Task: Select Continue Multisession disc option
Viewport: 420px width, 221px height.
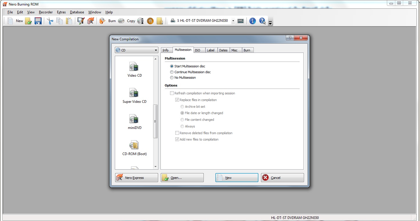Action: click(x=190, y=72)
